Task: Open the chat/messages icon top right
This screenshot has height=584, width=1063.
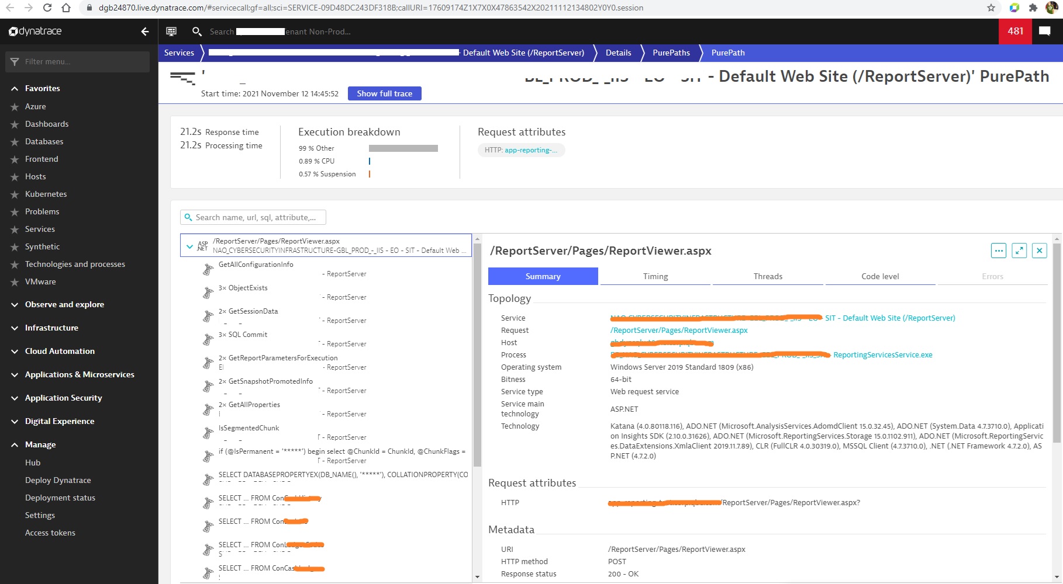Action: tap(1045, 32)
